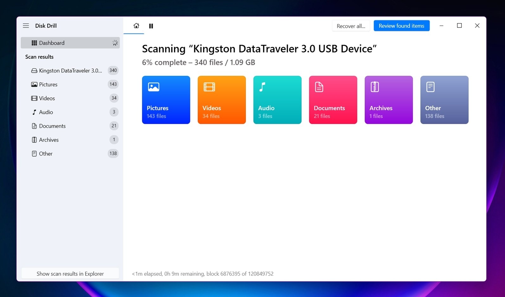The width and height of the screenshot is (505, 297).
Task: Click the Other 138 count badge
Action: click(113, 154)
